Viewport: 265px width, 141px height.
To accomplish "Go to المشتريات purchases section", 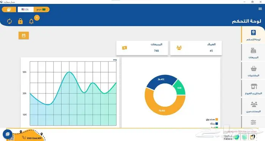I will coord(253,71).
